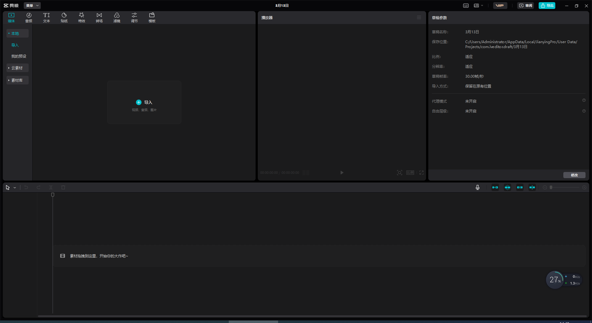Expand the 云素材 section

18,68
